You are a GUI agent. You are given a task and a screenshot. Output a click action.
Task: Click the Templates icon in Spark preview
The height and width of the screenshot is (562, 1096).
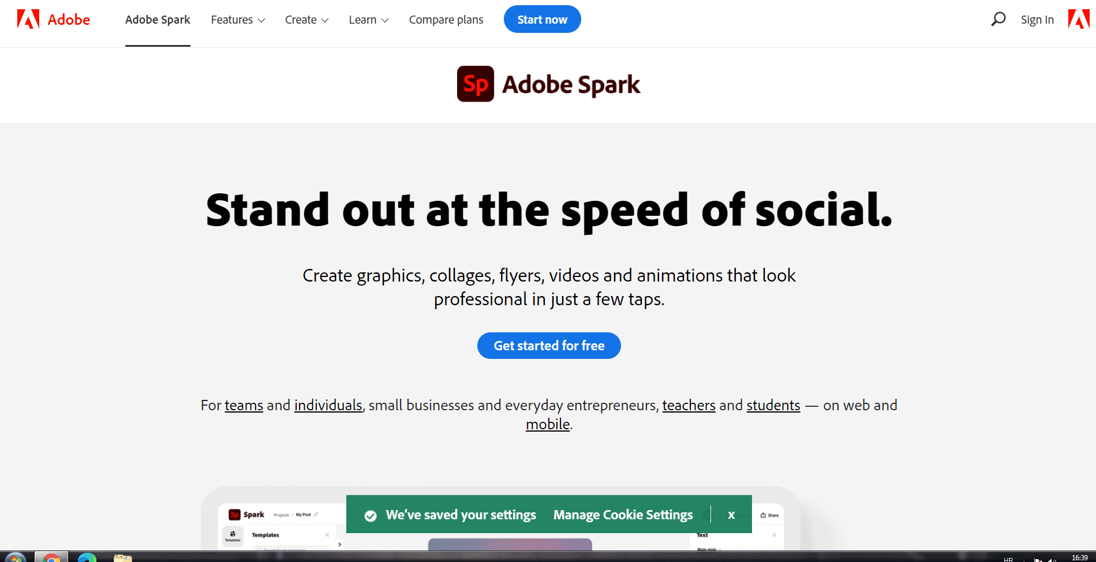(x=233, y=536)
